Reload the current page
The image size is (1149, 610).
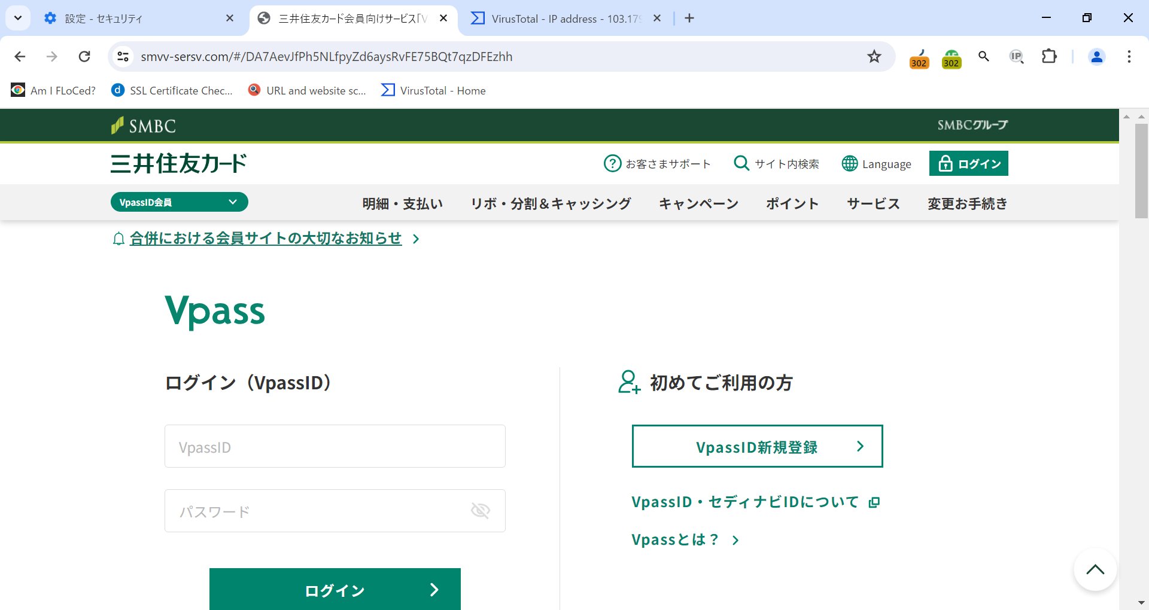(84, 56)
